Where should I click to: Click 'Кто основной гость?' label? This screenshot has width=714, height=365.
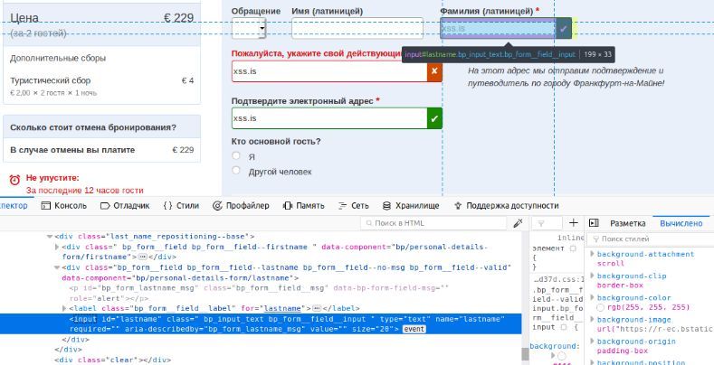pos(276,142)
